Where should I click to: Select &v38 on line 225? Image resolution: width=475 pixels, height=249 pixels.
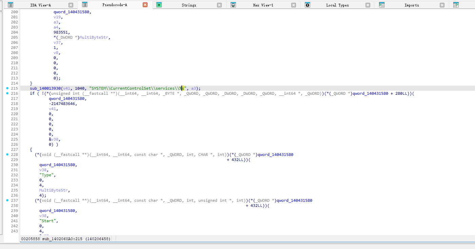coord(54,139)
